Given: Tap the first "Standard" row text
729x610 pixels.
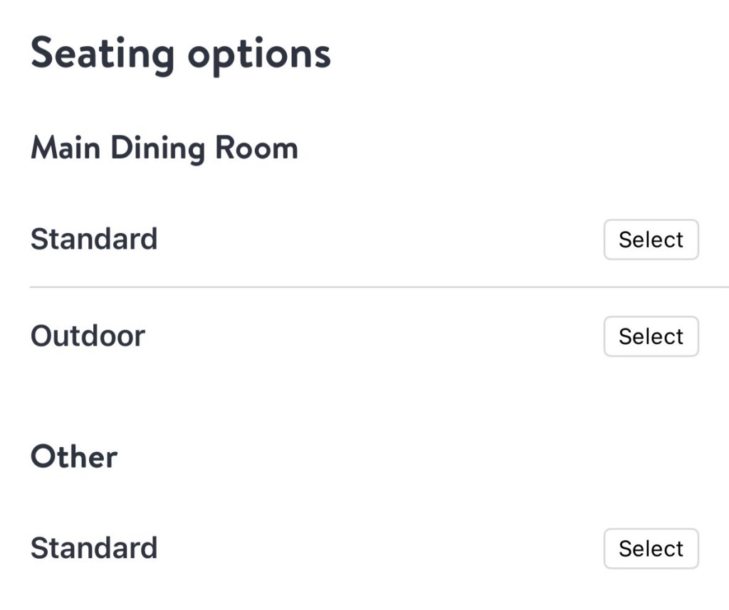Looking at the screenshot, I should click(x=94, y=239).
